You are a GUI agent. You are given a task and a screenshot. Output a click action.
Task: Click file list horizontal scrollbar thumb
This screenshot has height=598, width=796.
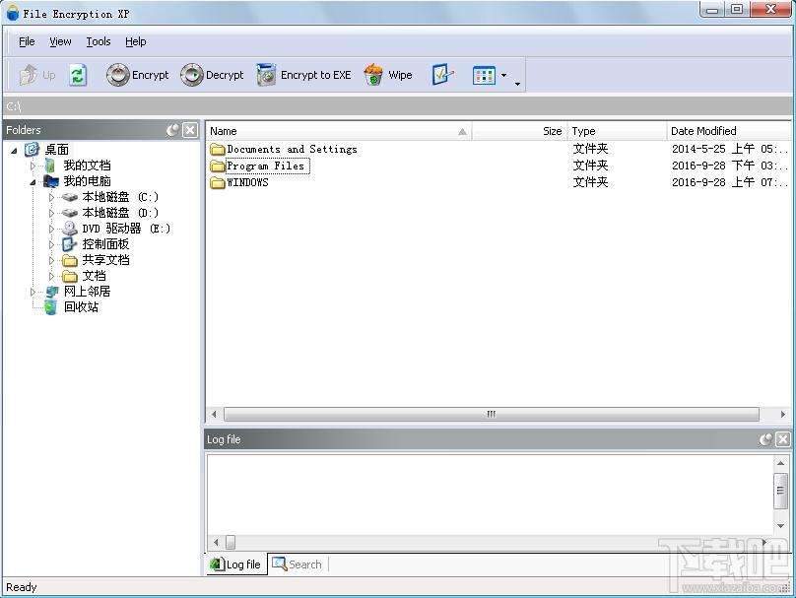click(x=491, y=414)
